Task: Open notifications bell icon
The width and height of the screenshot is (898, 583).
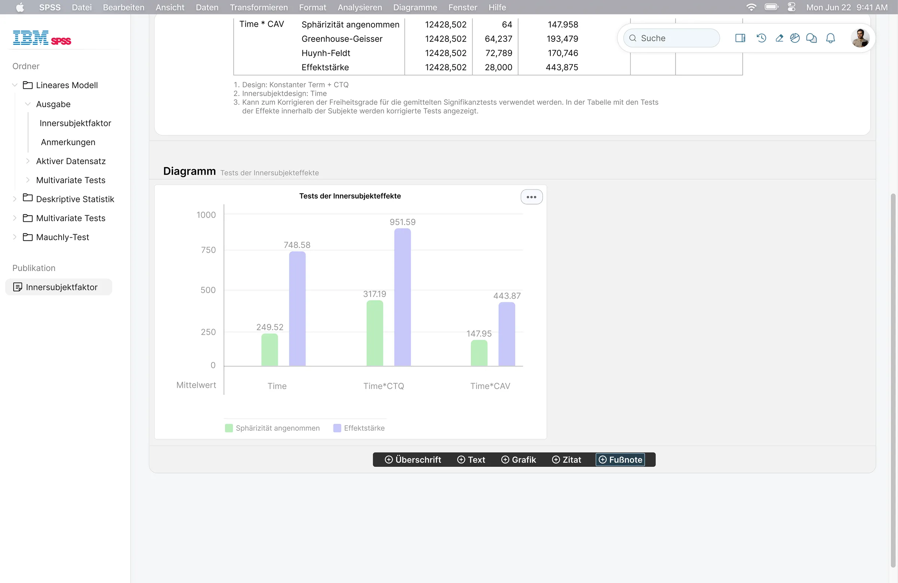Action: pos(830,38)
